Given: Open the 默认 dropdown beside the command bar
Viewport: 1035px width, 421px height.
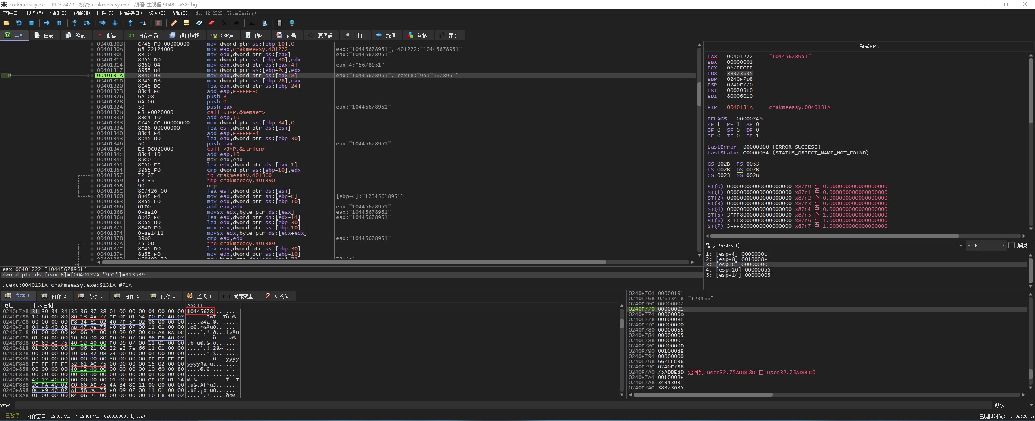Looking at the screenshot, I should [1011, 405].
